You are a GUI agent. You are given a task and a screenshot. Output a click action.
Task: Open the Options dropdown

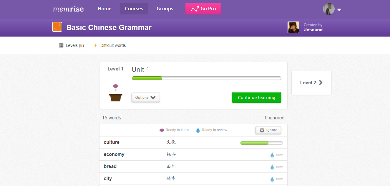[x=146, y=98]
